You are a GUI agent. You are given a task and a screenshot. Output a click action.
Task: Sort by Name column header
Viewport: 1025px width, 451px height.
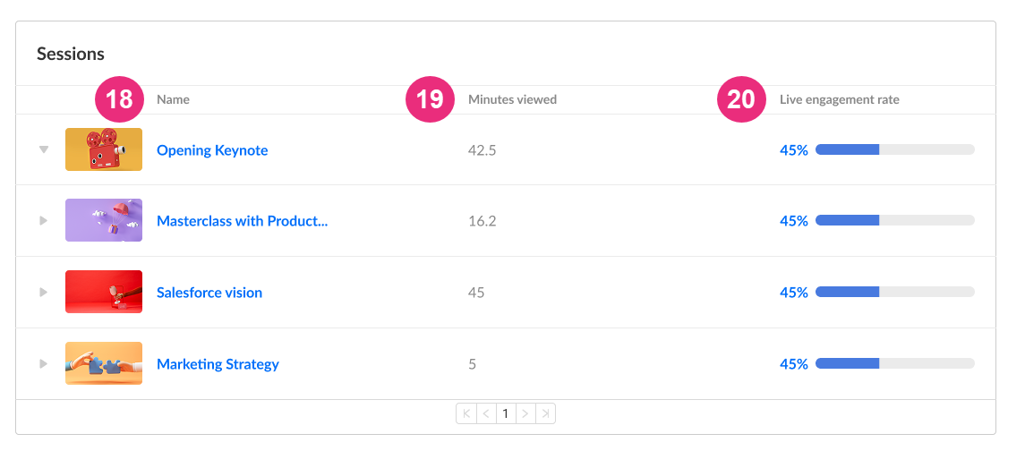pyautogui.click(x=174, y=100)
